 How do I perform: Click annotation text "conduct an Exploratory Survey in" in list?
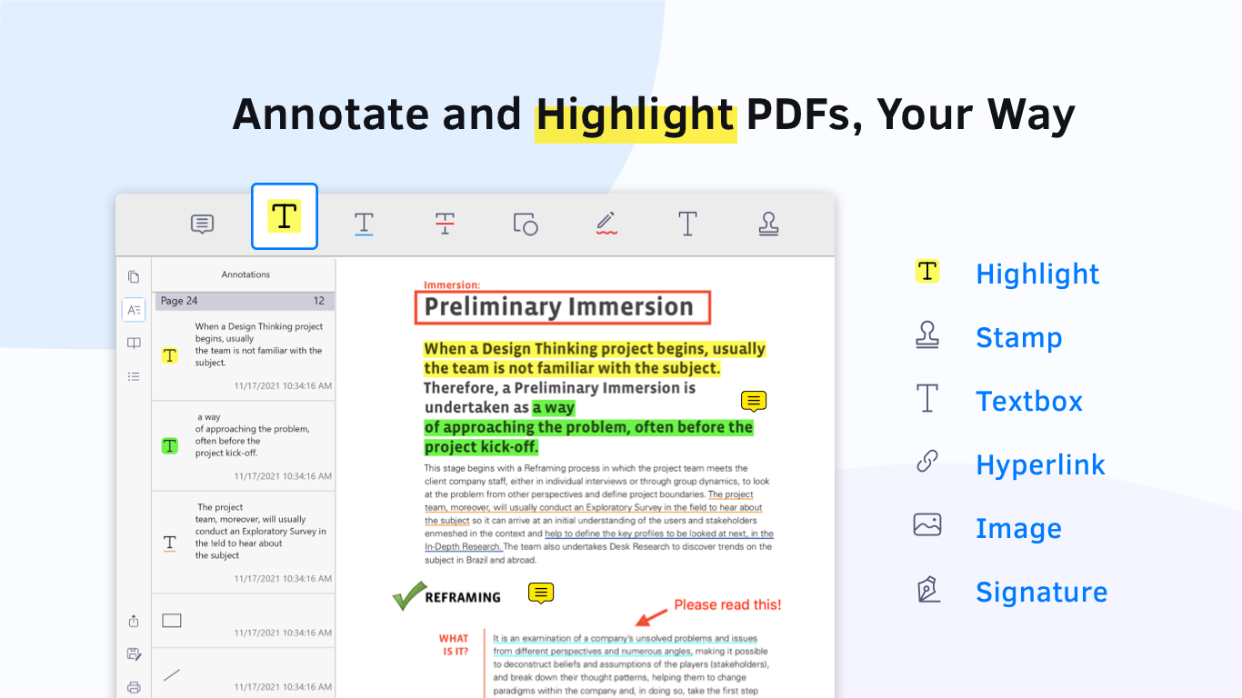260,532
